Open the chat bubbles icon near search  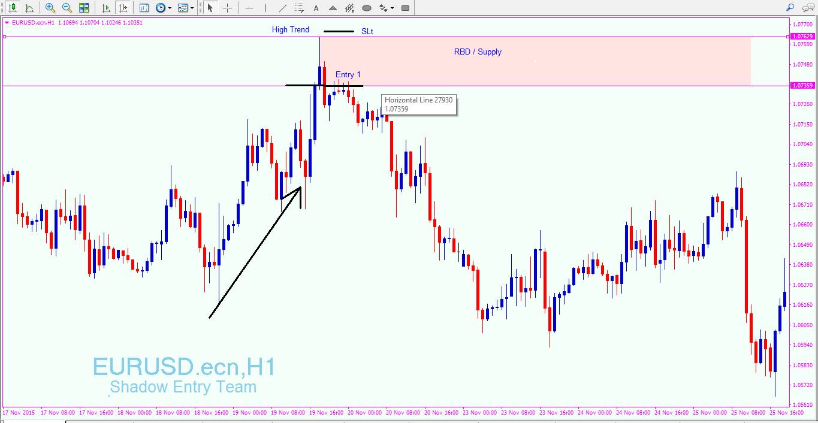tap(808, 7)
